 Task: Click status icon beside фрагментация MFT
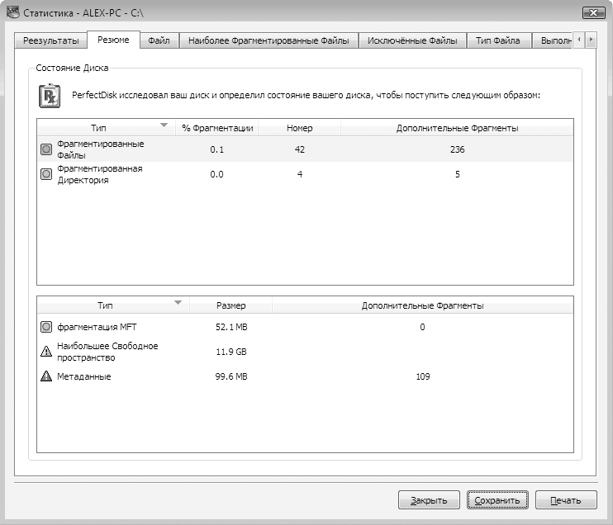click(x=46, y=327)
